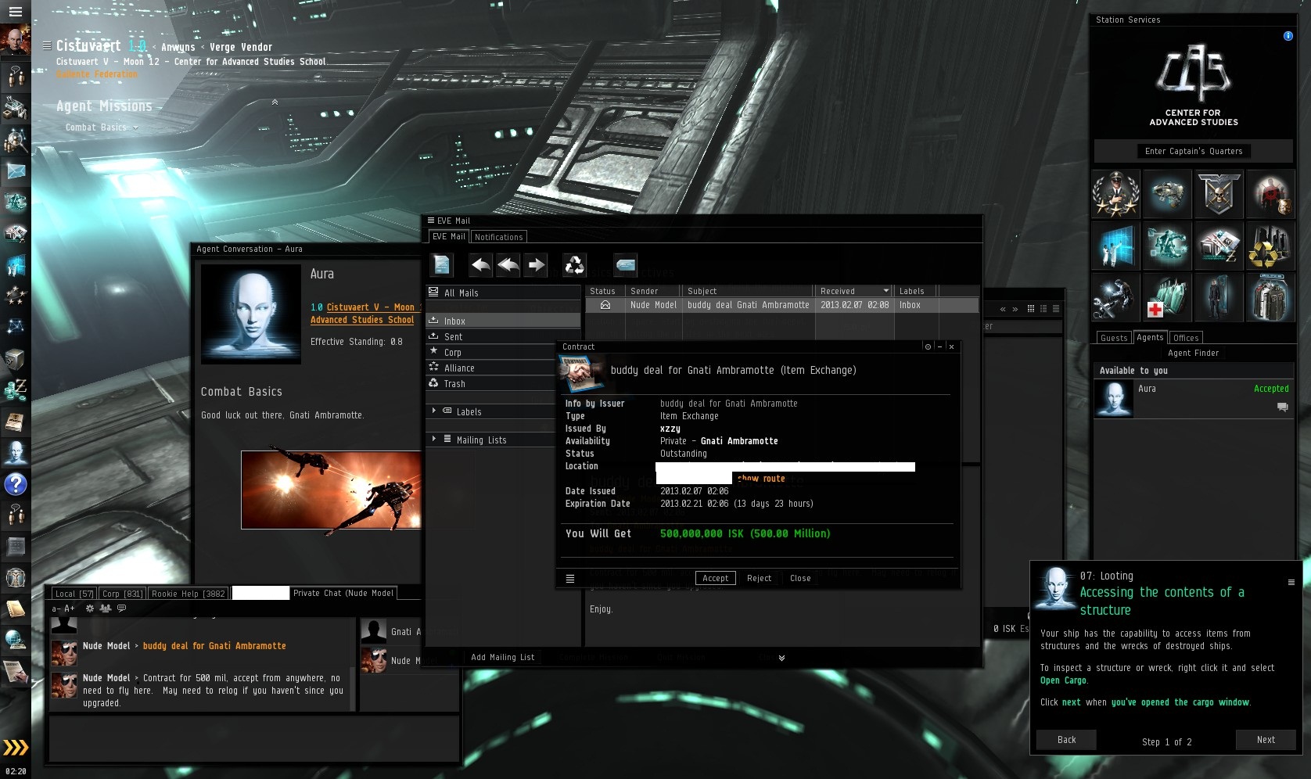The width and height of the screenshot is (1311, 779).
Task: Click the chat message input field
Action: pyautogui.click(x=254, y=738)
